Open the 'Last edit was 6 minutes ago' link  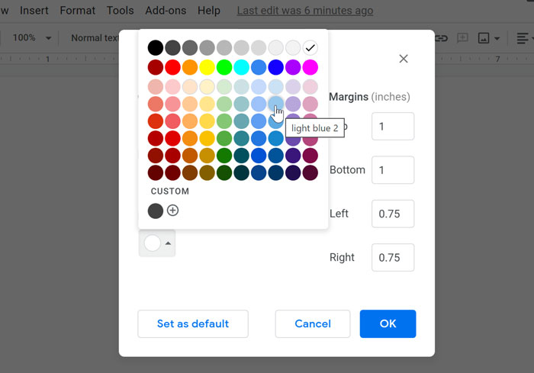tap(305, 11)
